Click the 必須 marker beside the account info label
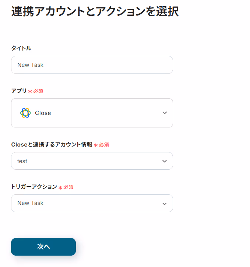250x267 pixels. (104, 145)
